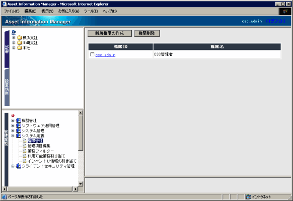Open the csc_admin permission link
This screenshot has width=293, height=201.
[105, 55]
